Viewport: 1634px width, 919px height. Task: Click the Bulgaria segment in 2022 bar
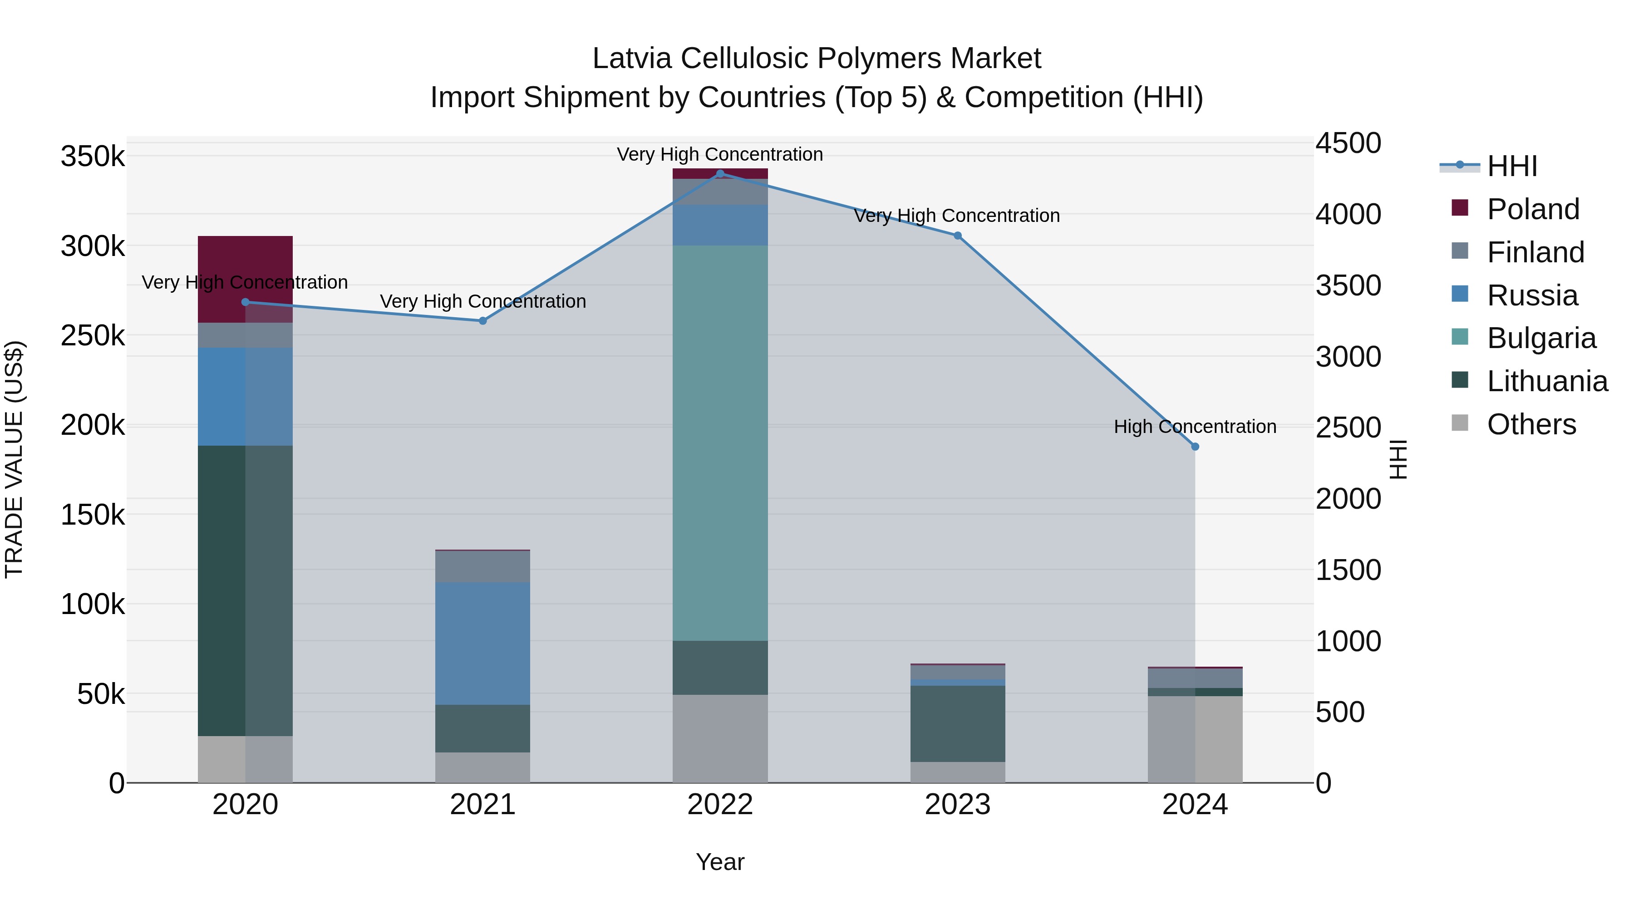[720, 443]
